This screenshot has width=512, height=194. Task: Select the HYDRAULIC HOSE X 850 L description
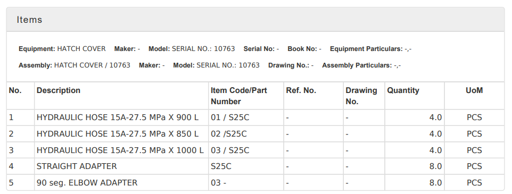tap(118, 134)
